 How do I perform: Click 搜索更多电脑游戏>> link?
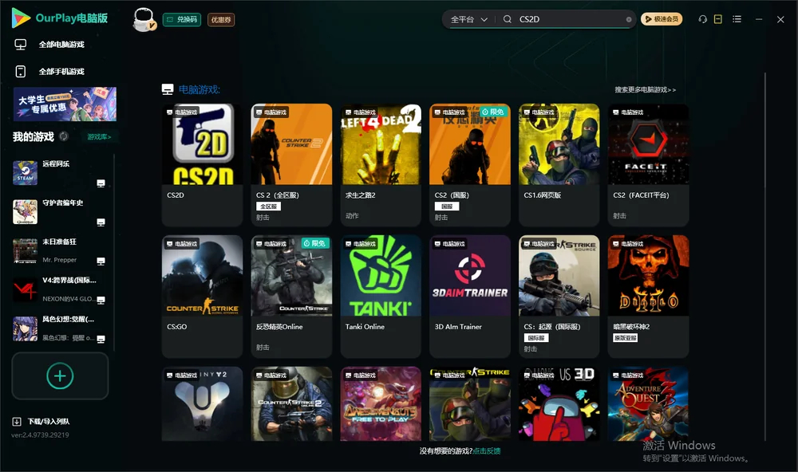coord(645,90)
